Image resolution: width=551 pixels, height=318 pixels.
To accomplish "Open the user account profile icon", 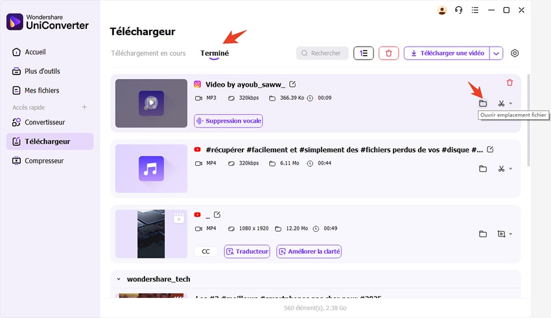I will point(441,10).
